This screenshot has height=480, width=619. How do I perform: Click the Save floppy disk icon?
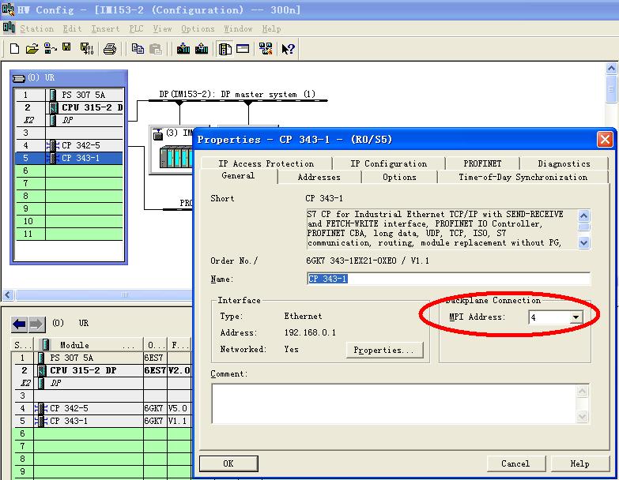pos(67,49)
